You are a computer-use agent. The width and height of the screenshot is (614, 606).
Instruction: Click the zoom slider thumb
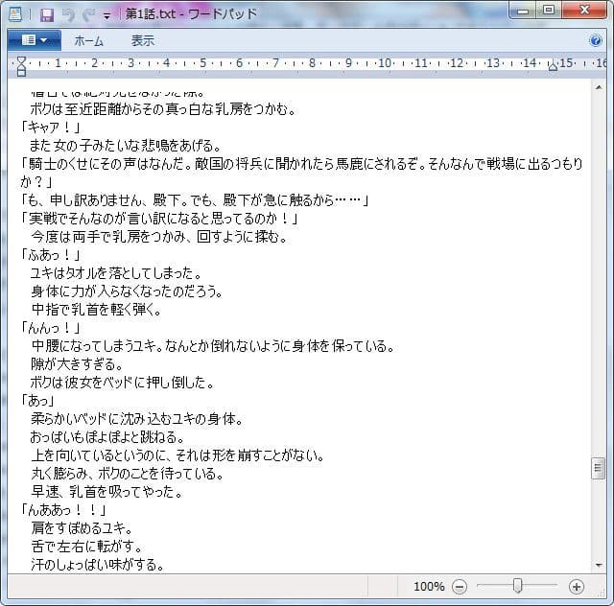point(517,586)
